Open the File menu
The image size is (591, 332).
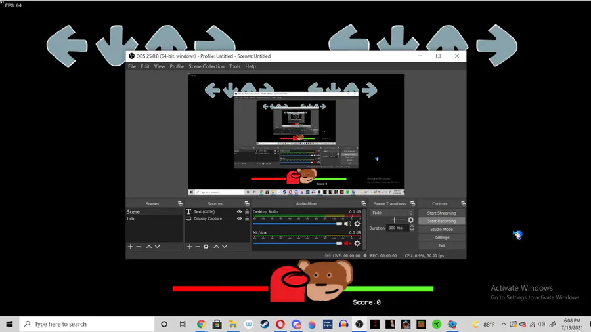pos(132,66)
